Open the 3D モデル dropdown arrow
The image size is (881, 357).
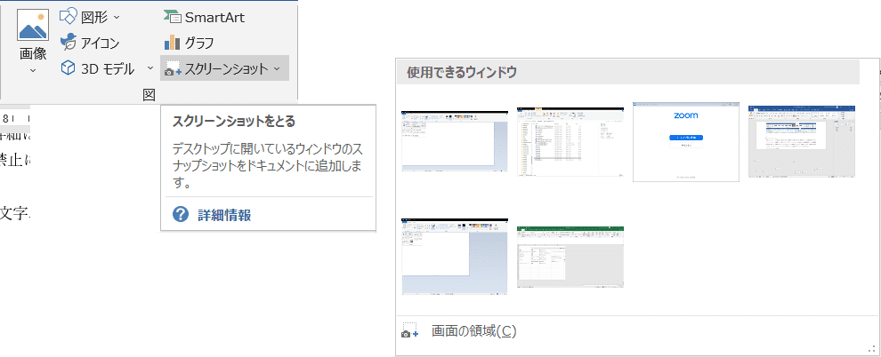pyautogui.click(x=150, y=68)
